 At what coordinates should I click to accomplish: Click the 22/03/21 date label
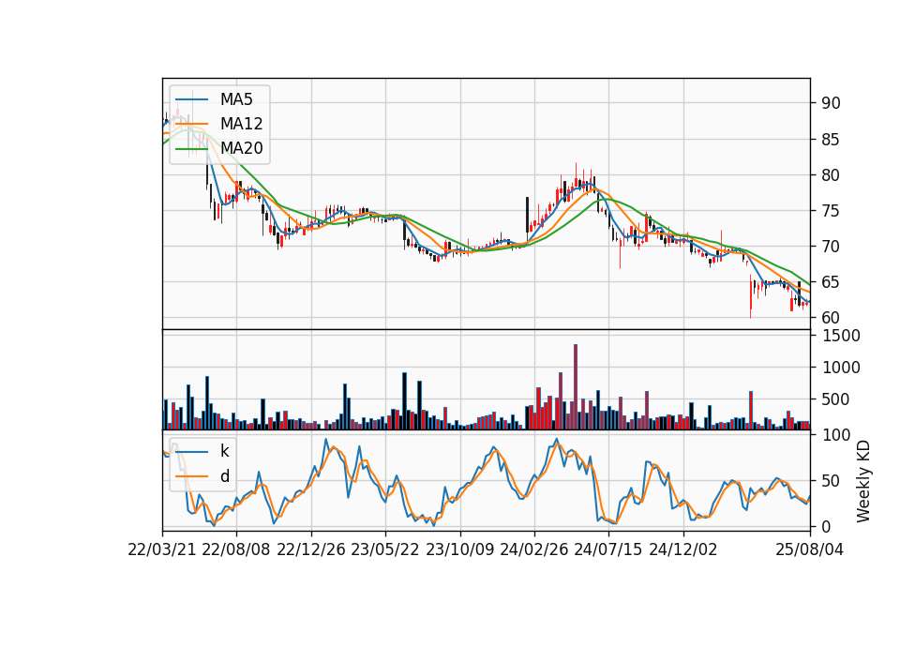(x=162, y=549)
